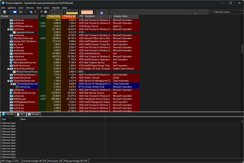The image size is (244, 163).
Task: Sort by the Working Set column header
Action: click(x=70, y=16)
